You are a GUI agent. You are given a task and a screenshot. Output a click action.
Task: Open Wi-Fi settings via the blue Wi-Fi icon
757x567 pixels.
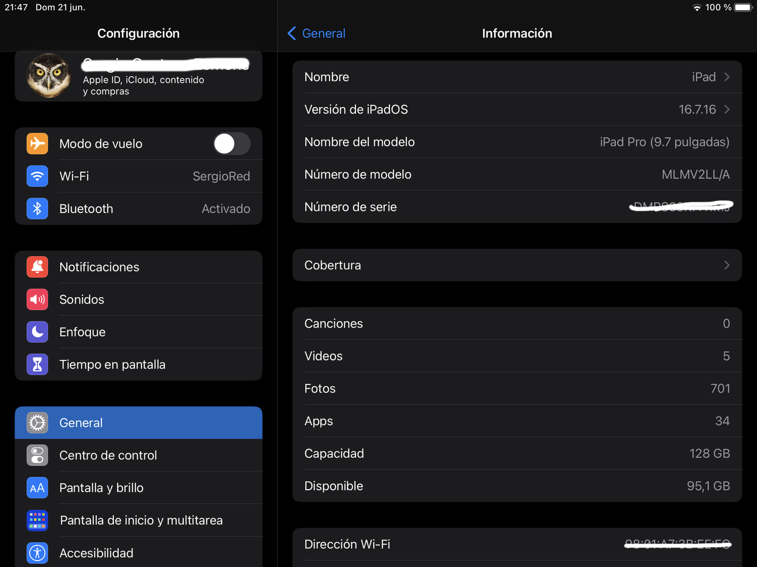(x=37, y=176)
